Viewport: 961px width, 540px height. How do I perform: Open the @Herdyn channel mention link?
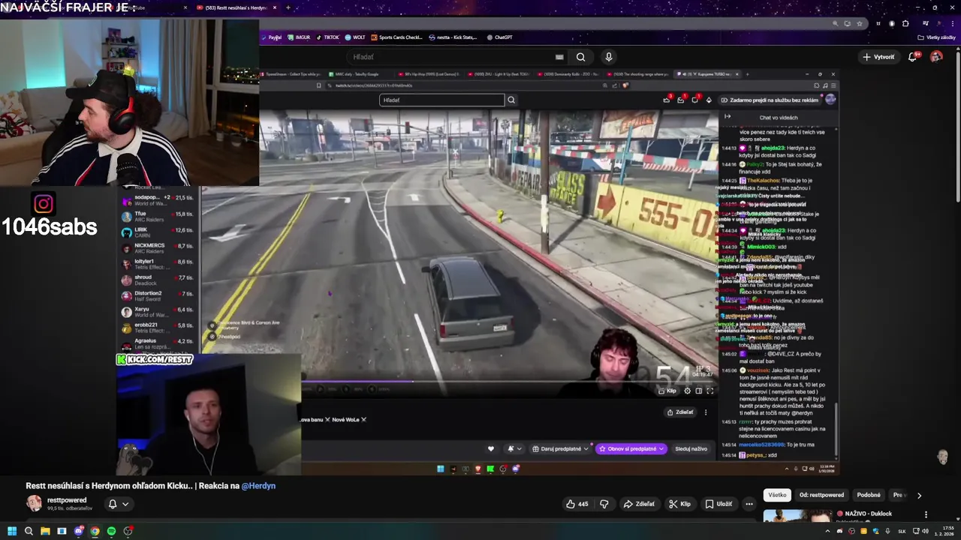[x=258, y=486]
